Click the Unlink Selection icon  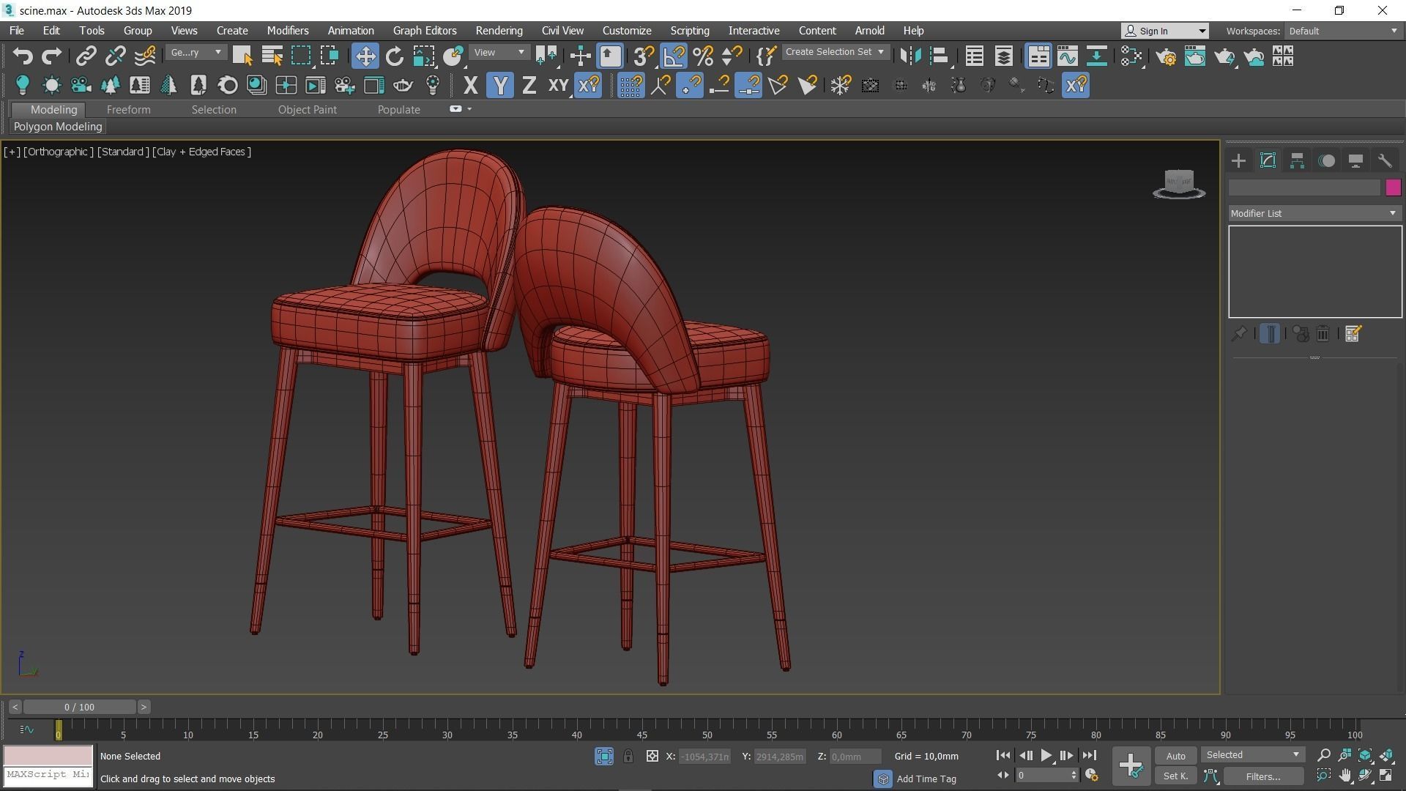pyautogui.click(x=115, y=56)
